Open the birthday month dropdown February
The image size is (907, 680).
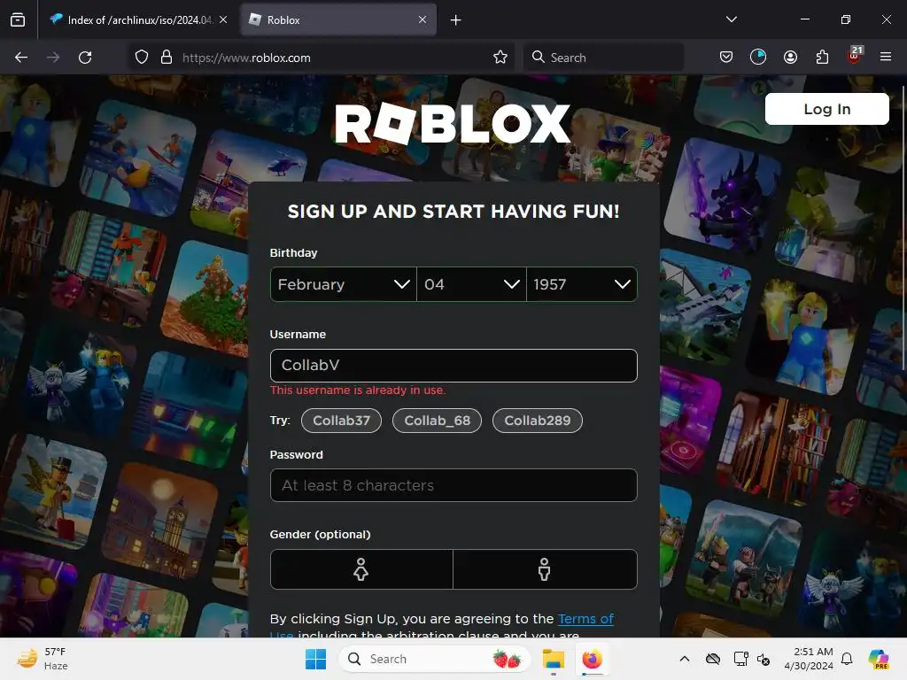point(344,284)
